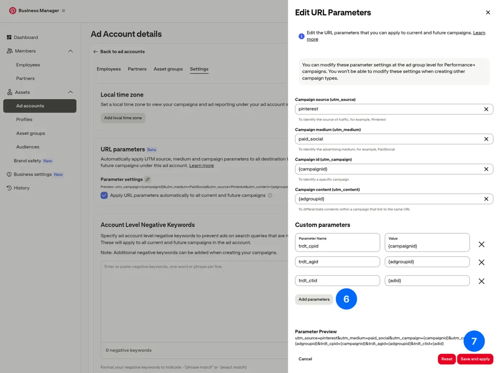Remove the trdt_ctid custom parameter row
This screenshot has width=499, height=373.
click(481, 281)
